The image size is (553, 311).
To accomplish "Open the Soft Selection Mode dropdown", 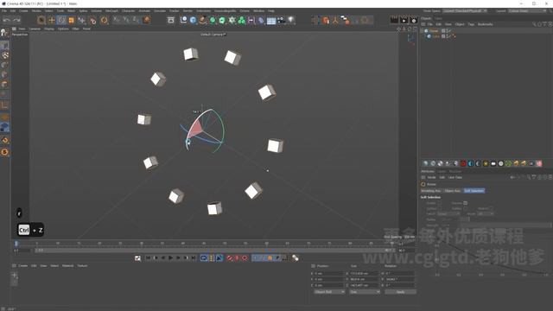I will coord(486,213).
